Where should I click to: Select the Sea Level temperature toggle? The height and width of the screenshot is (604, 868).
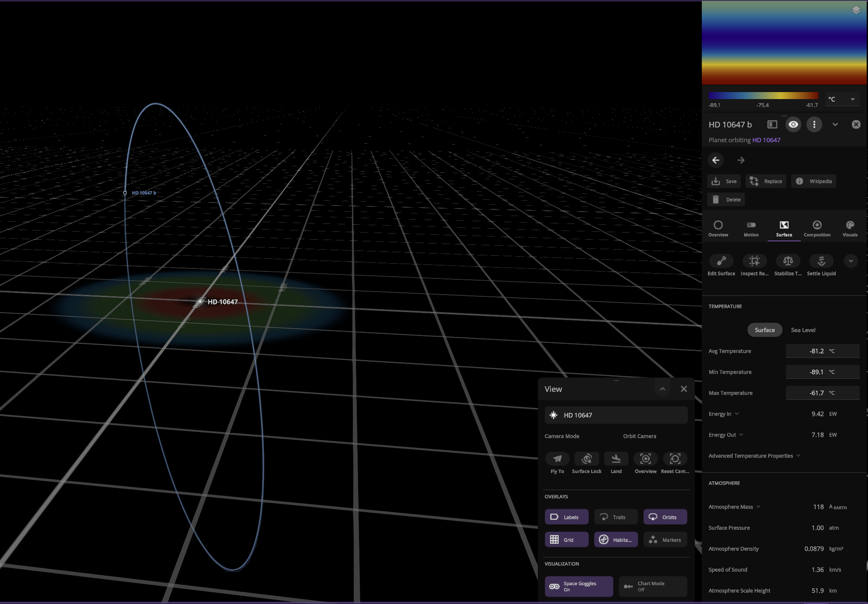803,330
